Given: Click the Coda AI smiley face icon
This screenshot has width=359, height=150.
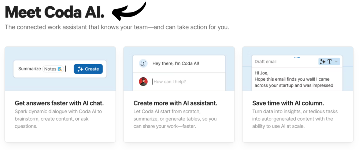Looking at the screenshot, I should click(x=143, y=63).
